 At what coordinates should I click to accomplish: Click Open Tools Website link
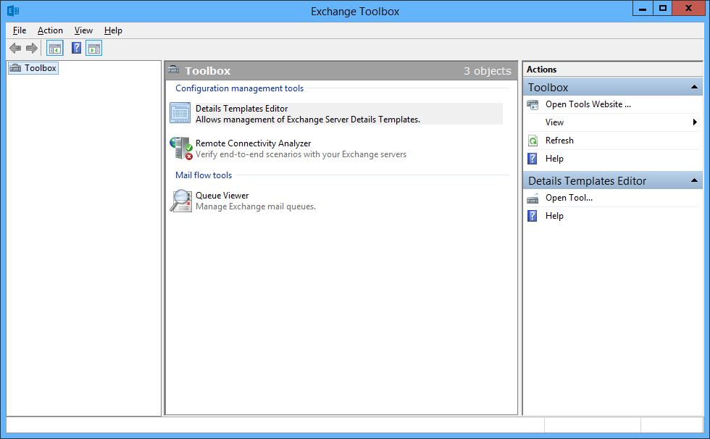click(588, 104)
